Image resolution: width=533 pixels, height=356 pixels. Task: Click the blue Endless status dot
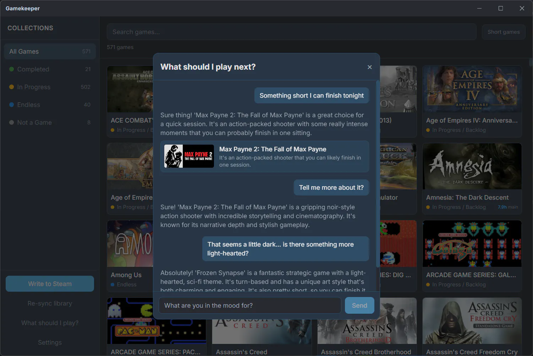pos(11,105)
